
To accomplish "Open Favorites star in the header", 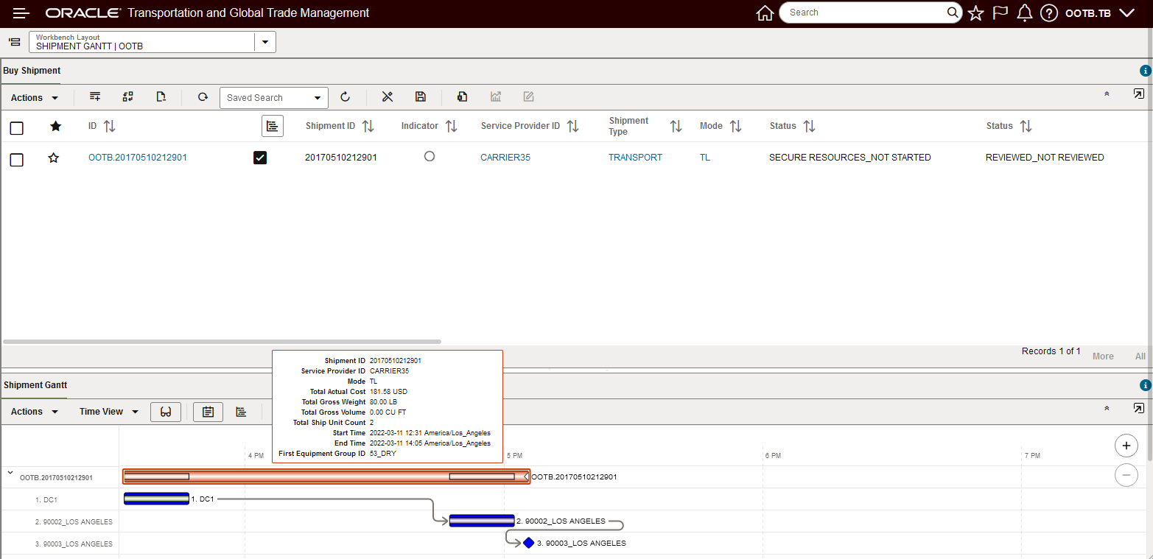I will [x=975, y=13].
